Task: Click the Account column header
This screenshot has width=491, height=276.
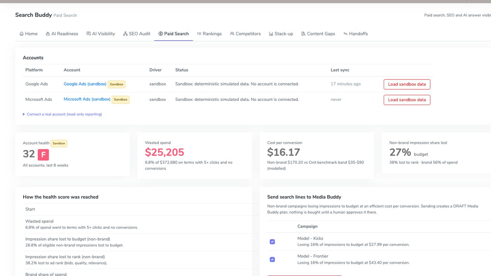Action: pyautogui.click(x=72, y=70)
